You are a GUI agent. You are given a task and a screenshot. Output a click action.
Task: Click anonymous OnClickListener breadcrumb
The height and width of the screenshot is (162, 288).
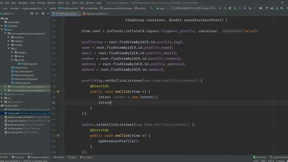(x=116, y=8)
